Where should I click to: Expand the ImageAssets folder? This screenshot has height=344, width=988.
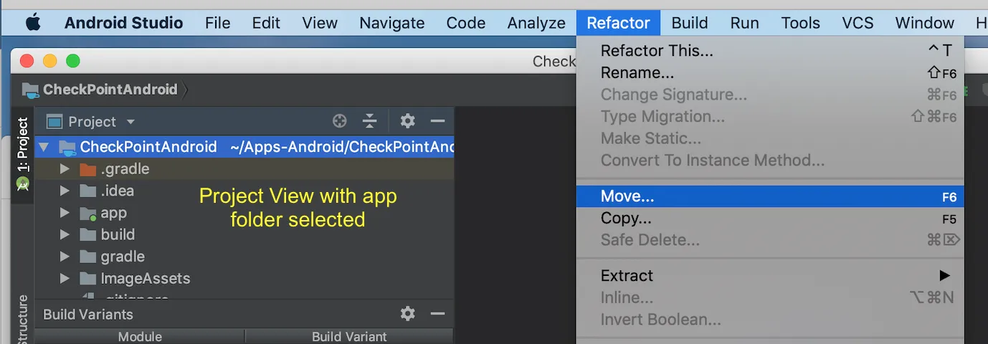pyautogui.click(x=65, y=279)
